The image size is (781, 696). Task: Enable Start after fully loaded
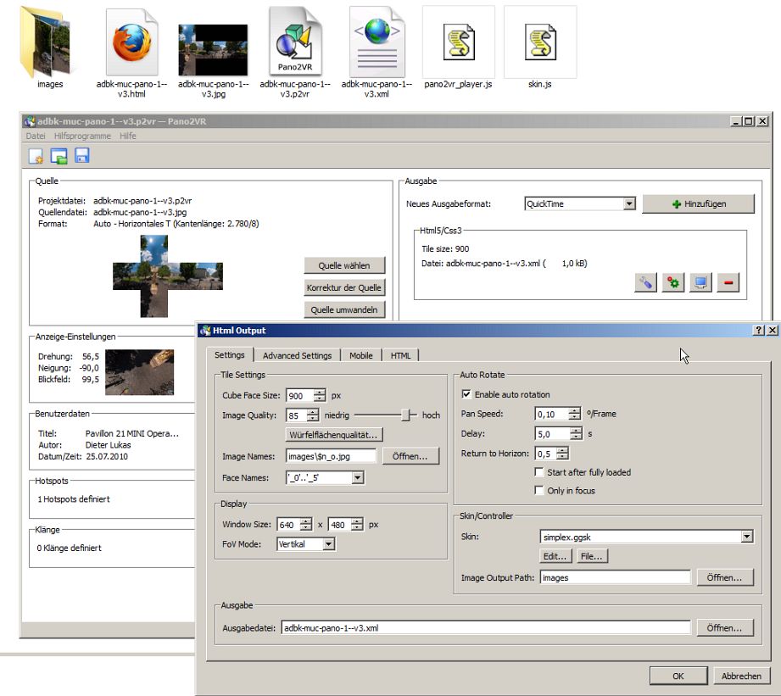pyautogui.click(x=539, y=472)
